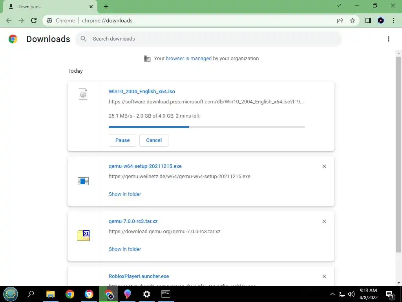
Task: Click the search magnifier icon in Downloads
Action: (x=83, y=39)
